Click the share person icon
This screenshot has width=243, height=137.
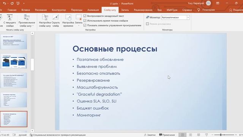pyautogui.click(x=230, y=10)
